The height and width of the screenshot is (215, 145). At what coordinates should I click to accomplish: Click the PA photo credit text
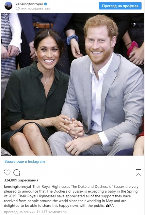112,206
